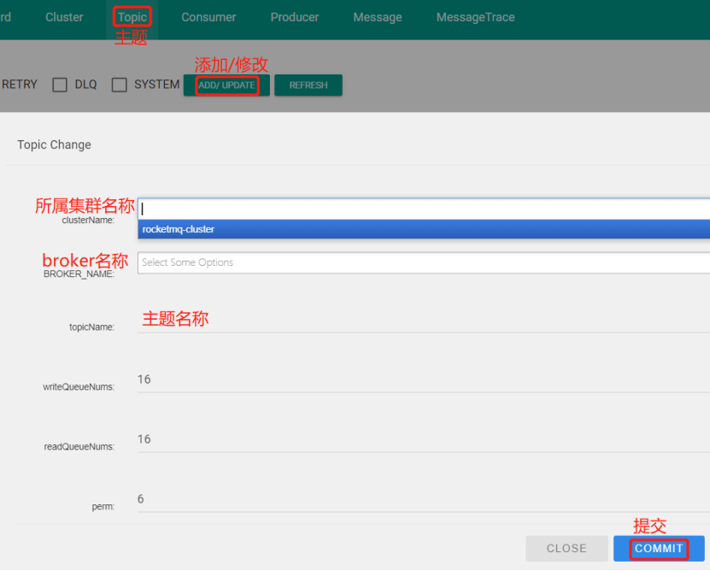
Task: Click the RETRY label text
Action: point(20,85)
